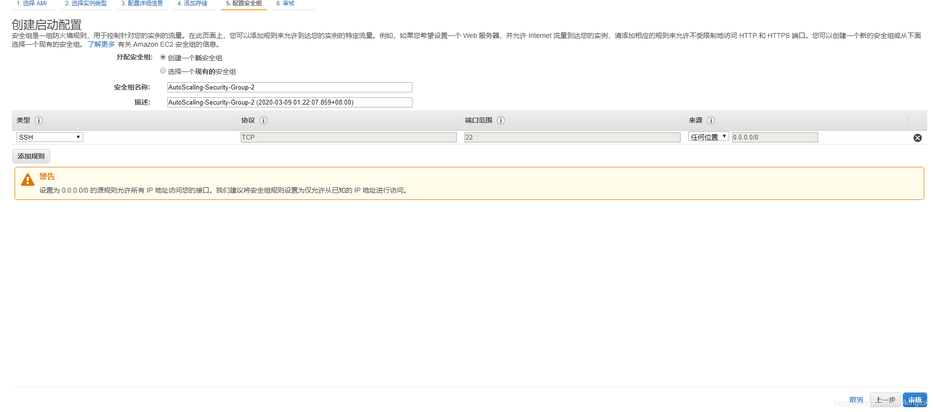This screenshot has height=412, width=934.
Task: Click the 描述 input field
Action: (x=290, y=103)
